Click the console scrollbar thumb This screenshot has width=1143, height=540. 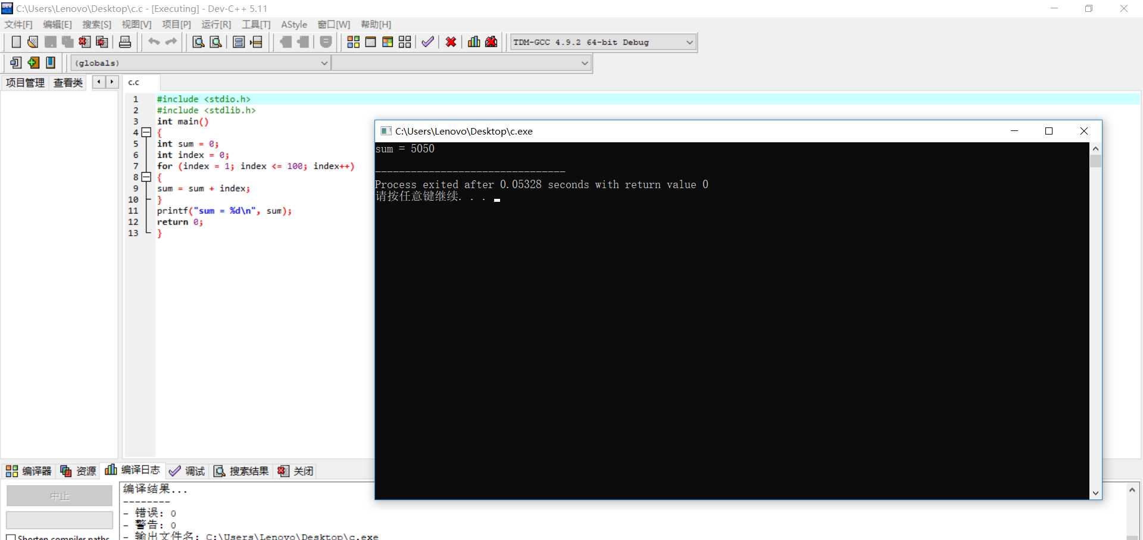pyautogui.click(x=1095, y=161)
